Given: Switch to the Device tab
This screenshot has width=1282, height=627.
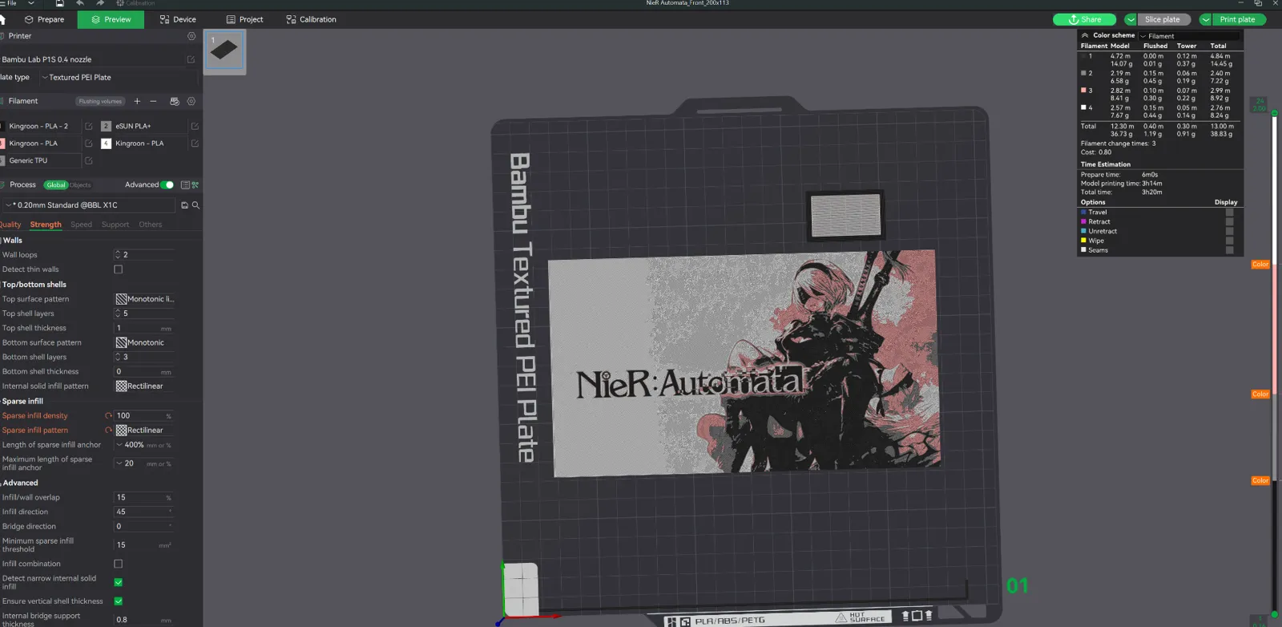Looking at the screenshot, I should (x=178, y=19).
